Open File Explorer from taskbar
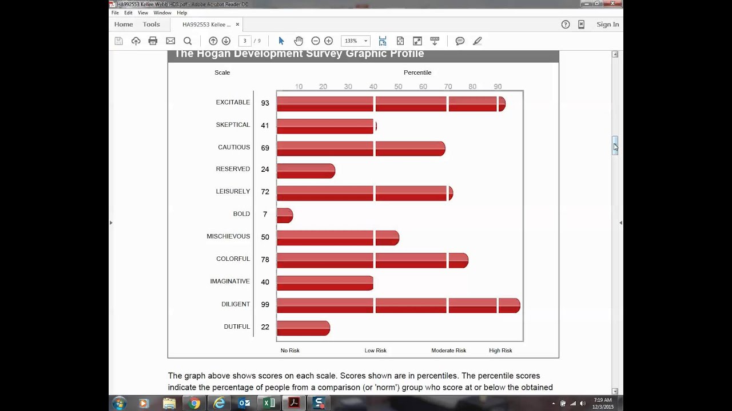This screenshot has height=411, width=732. coord(169,404)
